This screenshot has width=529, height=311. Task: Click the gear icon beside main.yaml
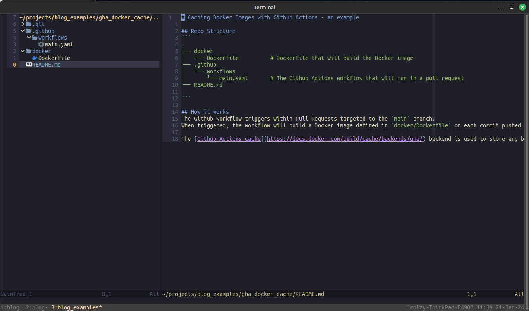coord(41,44)
